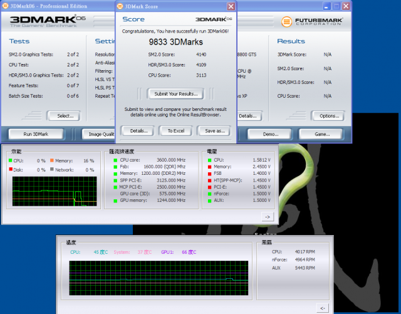Close the 3DMark06 main window
401x314 pixels.
[346, 6]
